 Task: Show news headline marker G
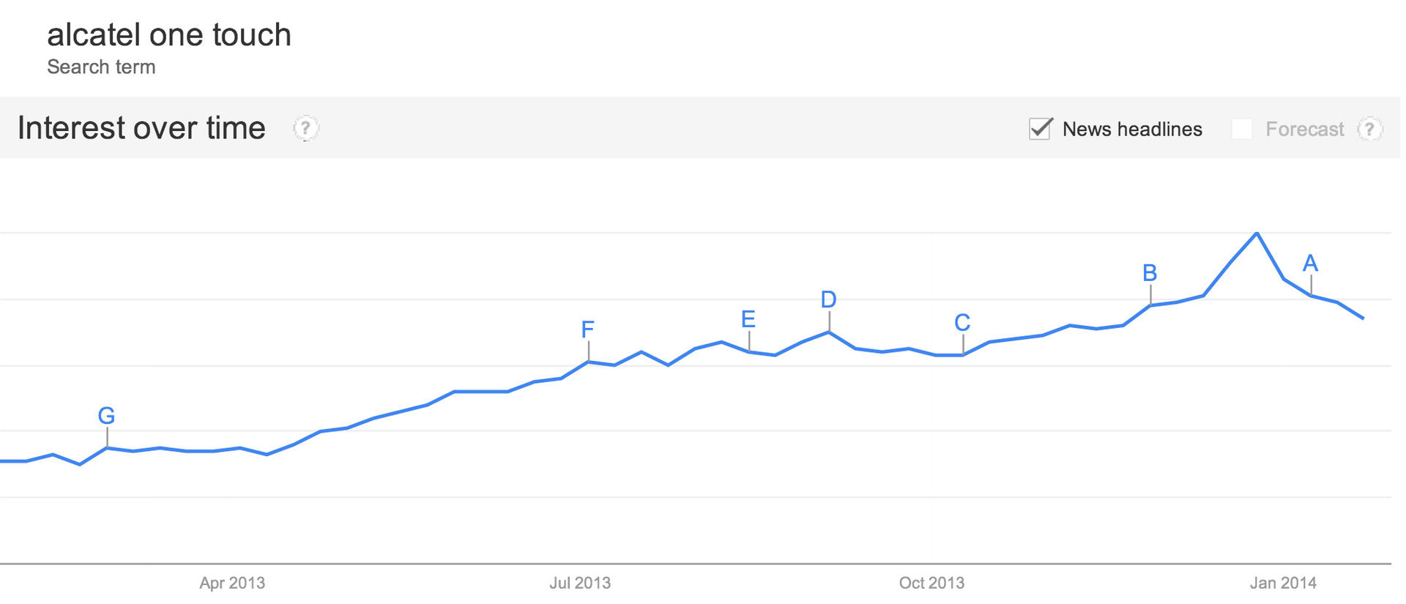tap(106, 416)
